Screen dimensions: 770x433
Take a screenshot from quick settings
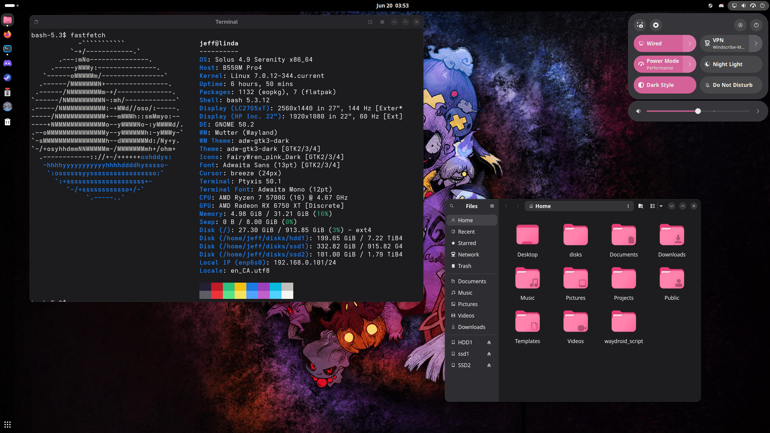[640, 25]
